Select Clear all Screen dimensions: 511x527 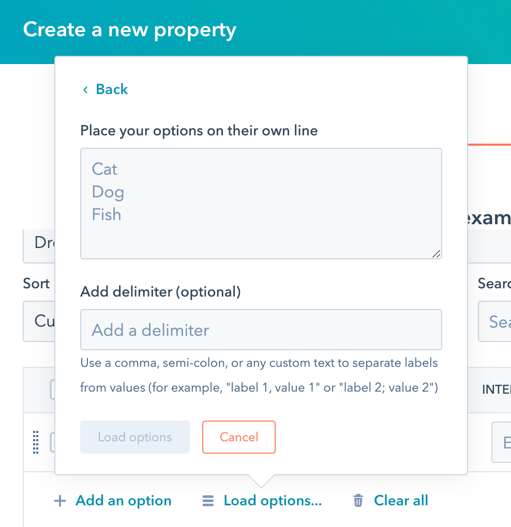coord(401,500)
